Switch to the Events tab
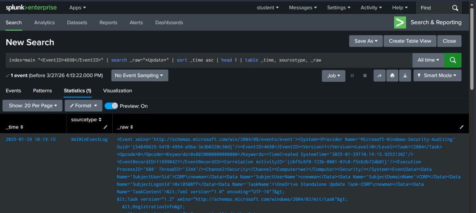This screenshot has width=476, height=213. [13, 90]
